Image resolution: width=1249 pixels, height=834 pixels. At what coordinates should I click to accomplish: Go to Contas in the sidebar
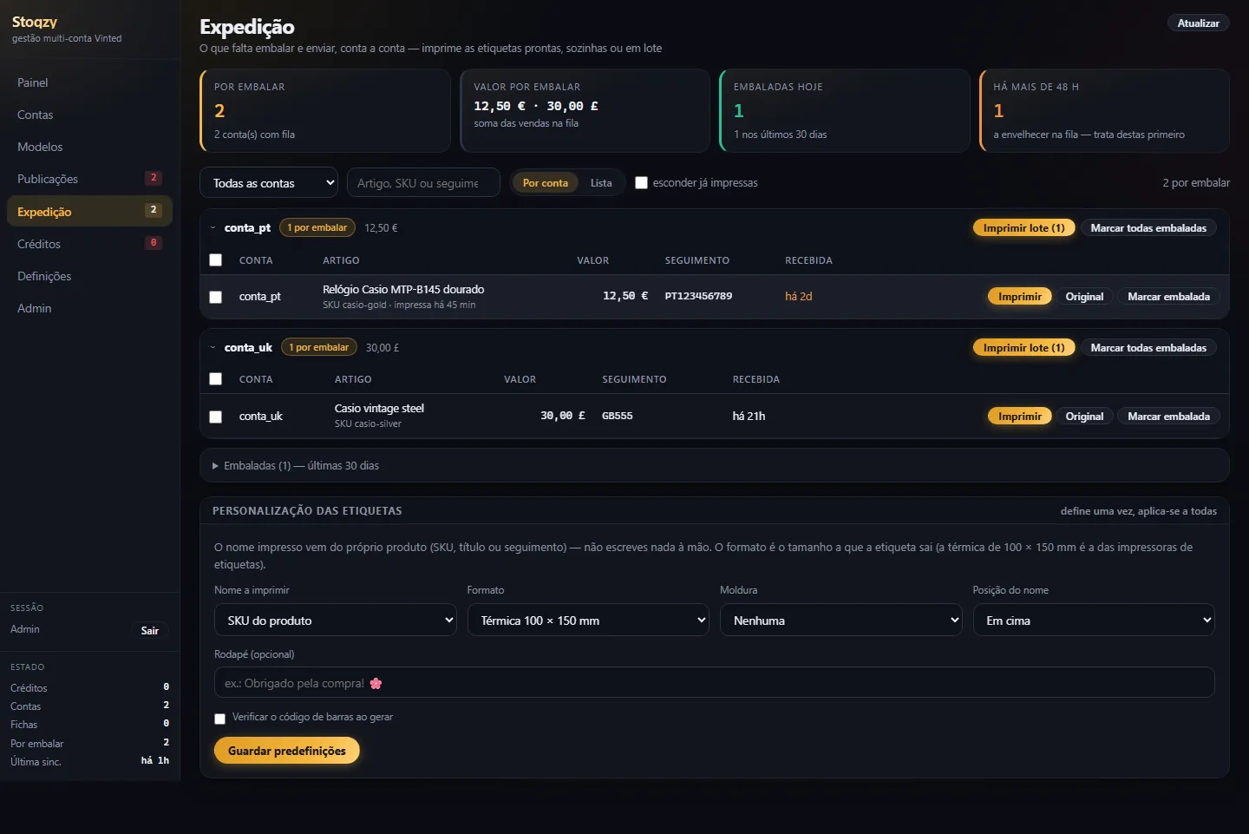[89, 115]
